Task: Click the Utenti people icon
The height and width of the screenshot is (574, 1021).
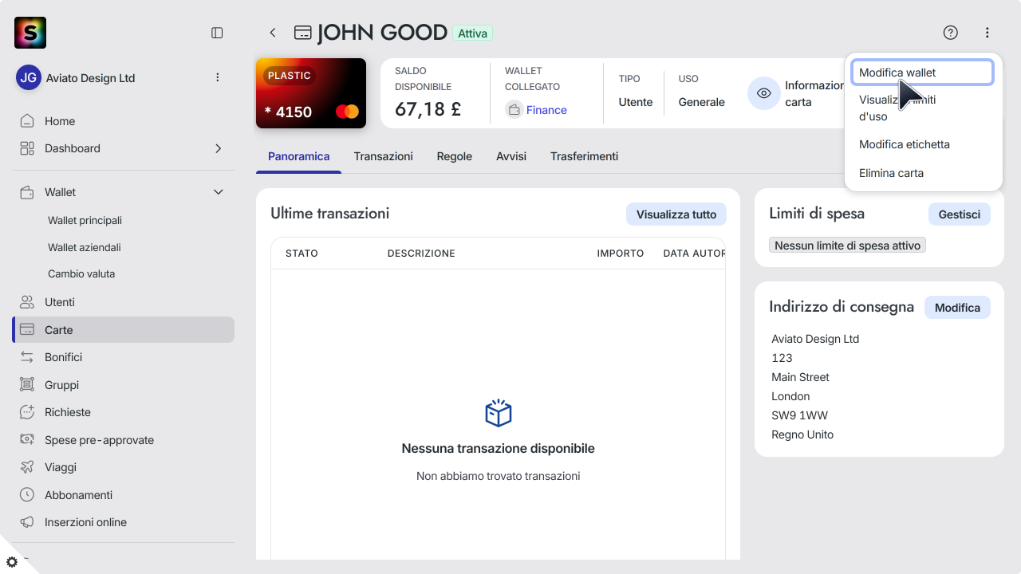Action: pos(27,302)
